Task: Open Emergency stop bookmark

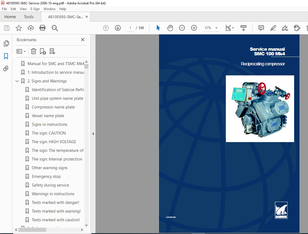Action: tap(46, 177)
